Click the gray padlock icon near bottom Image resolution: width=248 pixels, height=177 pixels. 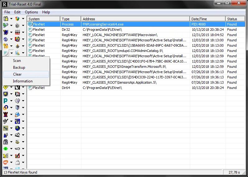click(x=17, y=162)
